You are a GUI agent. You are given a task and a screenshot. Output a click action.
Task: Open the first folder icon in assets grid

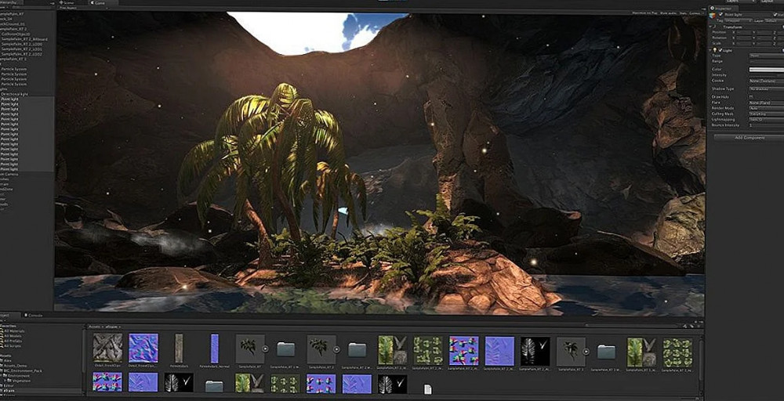point(286,349)
